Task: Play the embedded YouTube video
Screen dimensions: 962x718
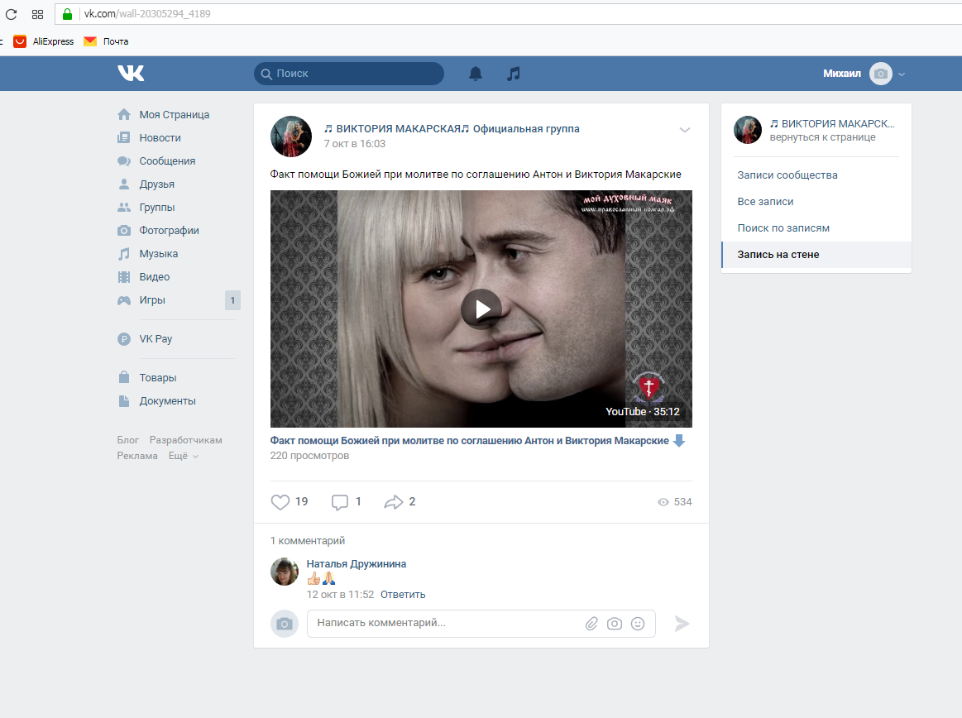Action: (481, 309)
